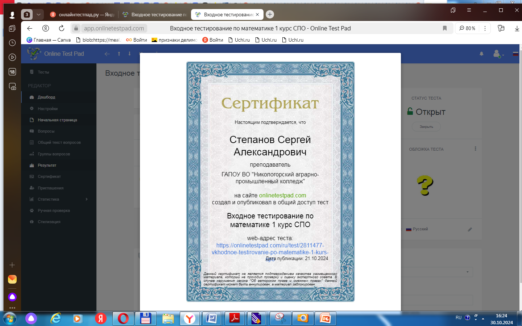Follow the onlinetestpad.com link on certificate
The width and height of the screenshot is (522, 326).
click(x=282, y=196)
